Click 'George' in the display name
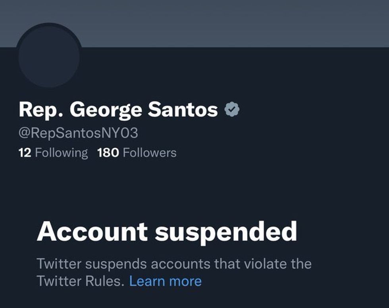The image size is (389, 308). click(x=106, y=110)
